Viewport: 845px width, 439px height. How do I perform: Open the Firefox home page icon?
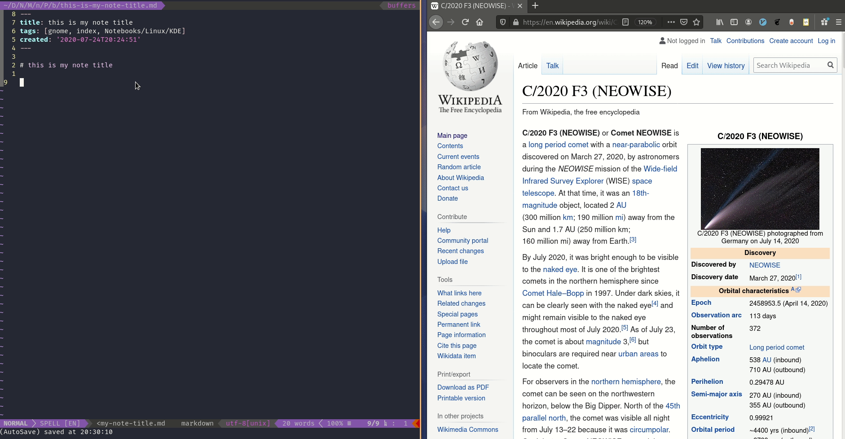[x=480, y=22]
